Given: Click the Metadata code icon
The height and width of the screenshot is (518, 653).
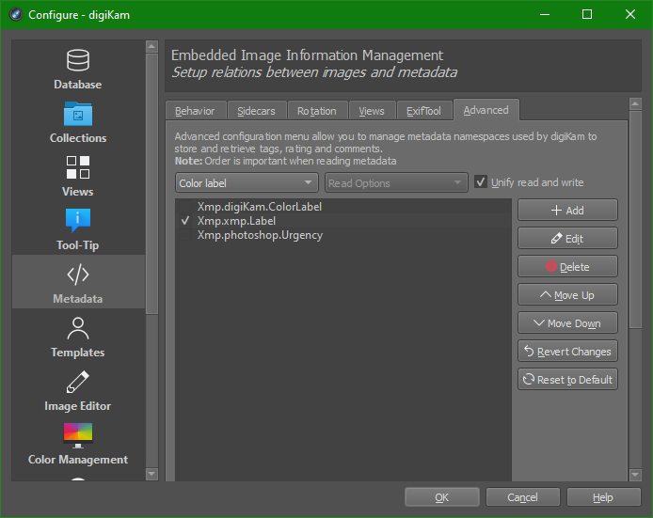Looking at the screenshot, I should pyautogui.click(x=78, y=275).
